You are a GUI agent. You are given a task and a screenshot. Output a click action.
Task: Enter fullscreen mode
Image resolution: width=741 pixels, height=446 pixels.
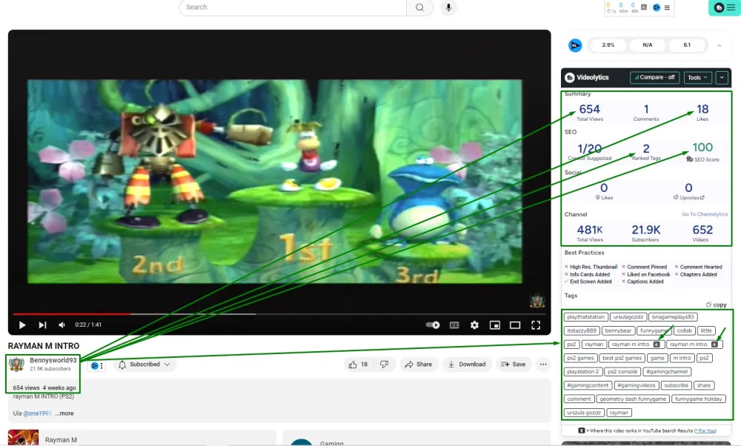[536, 325]
